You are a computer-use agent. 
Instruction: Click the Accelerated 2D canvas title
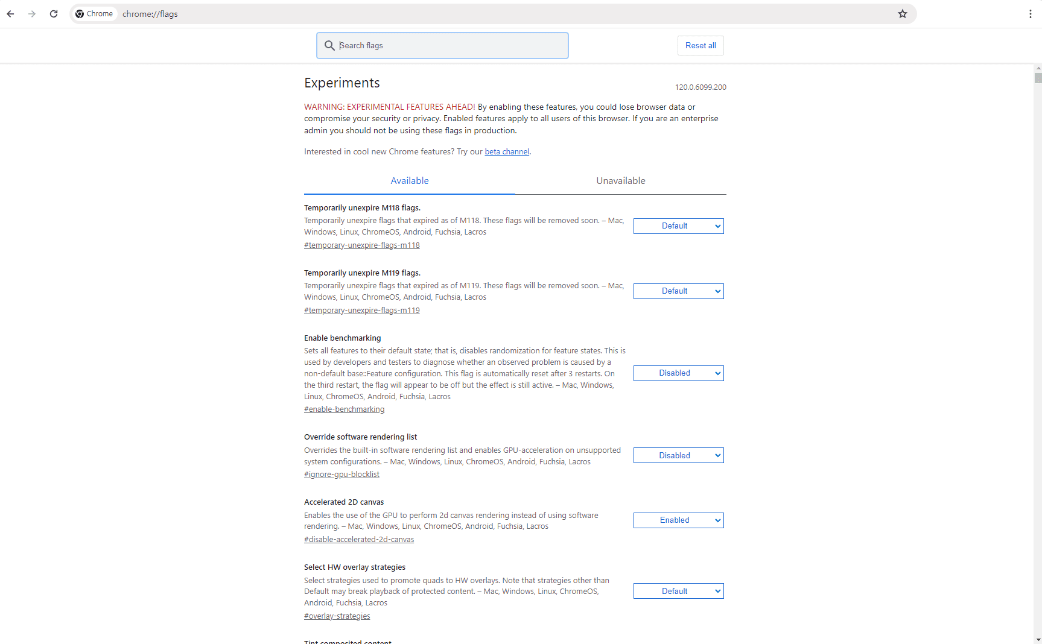tap(344, 502)
